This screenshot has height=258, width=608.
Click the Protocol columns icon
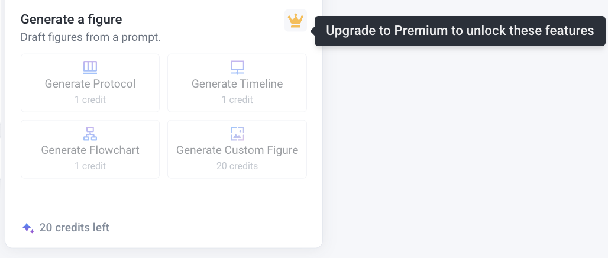90,67
